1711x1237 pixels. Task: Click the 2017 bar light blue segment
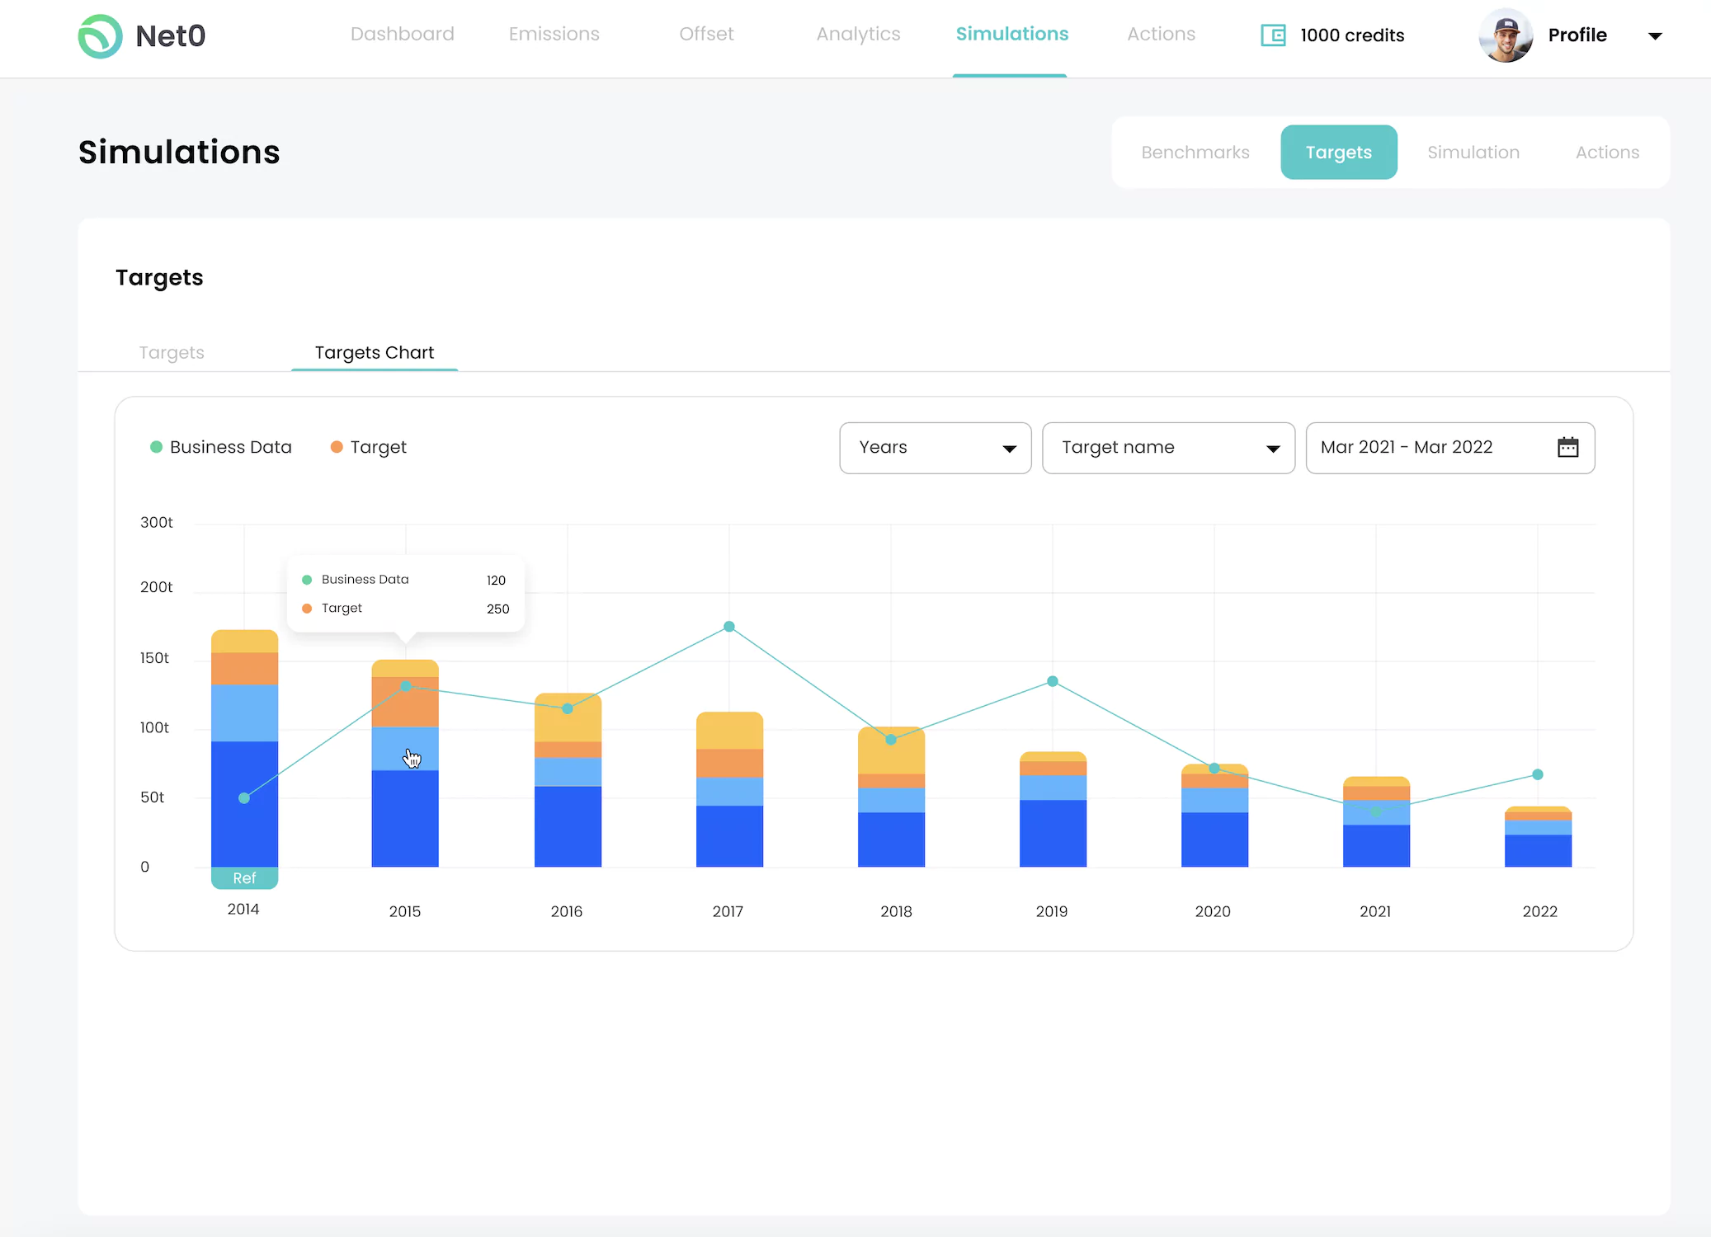pyautogui.click(x=729, y=792)
